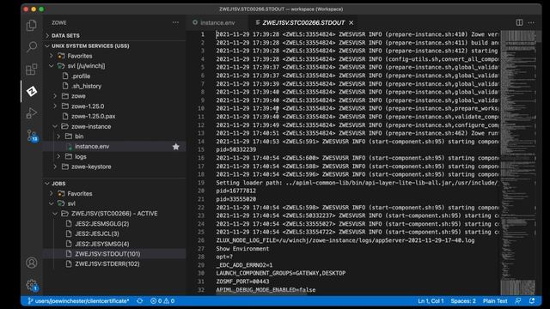The height and width of the screenshot is (309, 550).
Task: Open errors and warnings count in status bar
Action: coord(162,301)
